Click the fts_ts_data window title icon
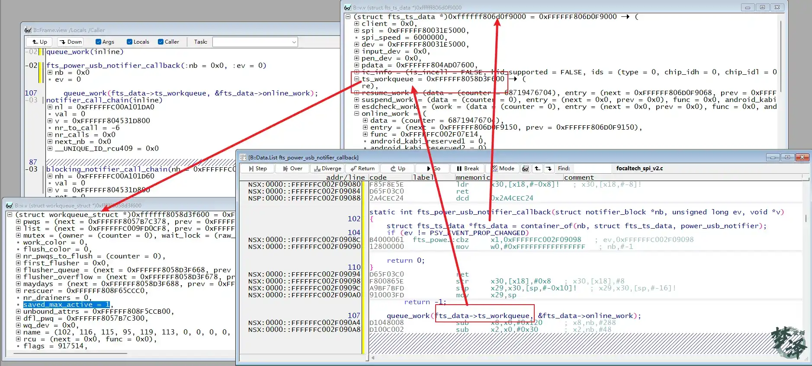The height and width of the screenshot is (366, 812). tap(347, 7)
